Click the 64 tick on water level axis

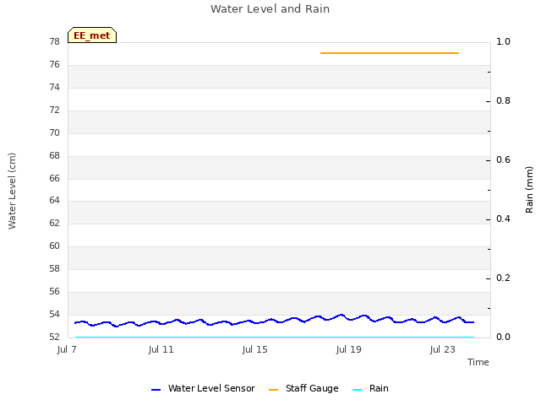[x=54, y=200]
